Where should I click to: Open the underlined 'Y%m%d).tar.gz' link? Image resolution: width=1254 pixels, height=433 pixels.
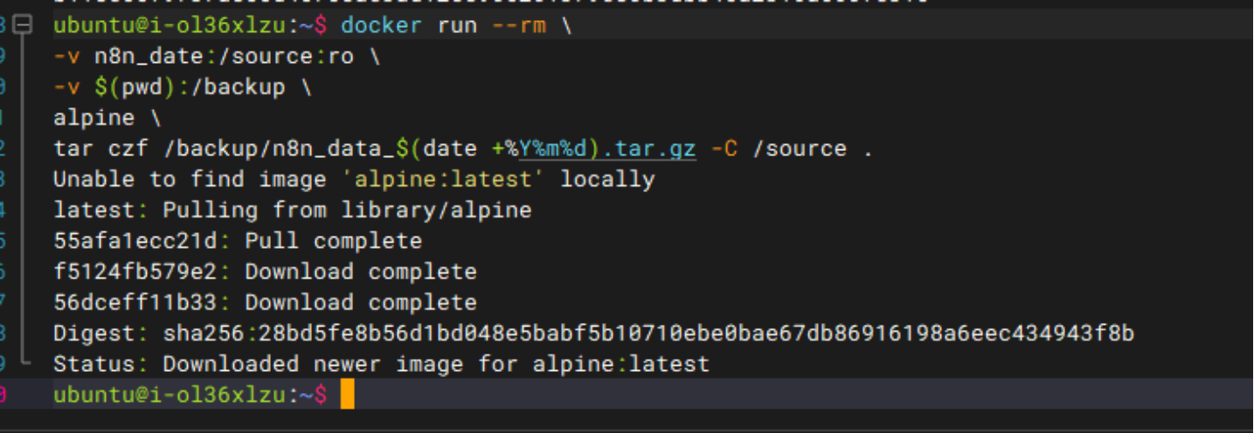(x=607, y=148)
